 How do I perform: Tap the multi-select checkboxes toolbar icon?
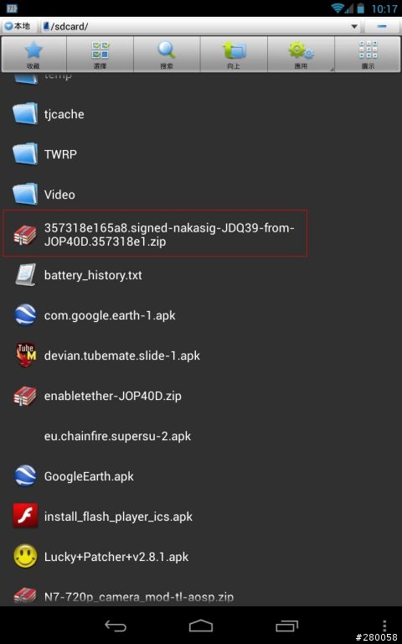100,55
